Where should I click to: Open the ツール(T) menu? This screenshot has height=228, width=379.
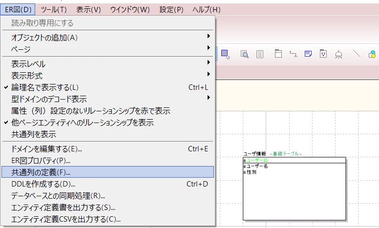pos(54,10)
